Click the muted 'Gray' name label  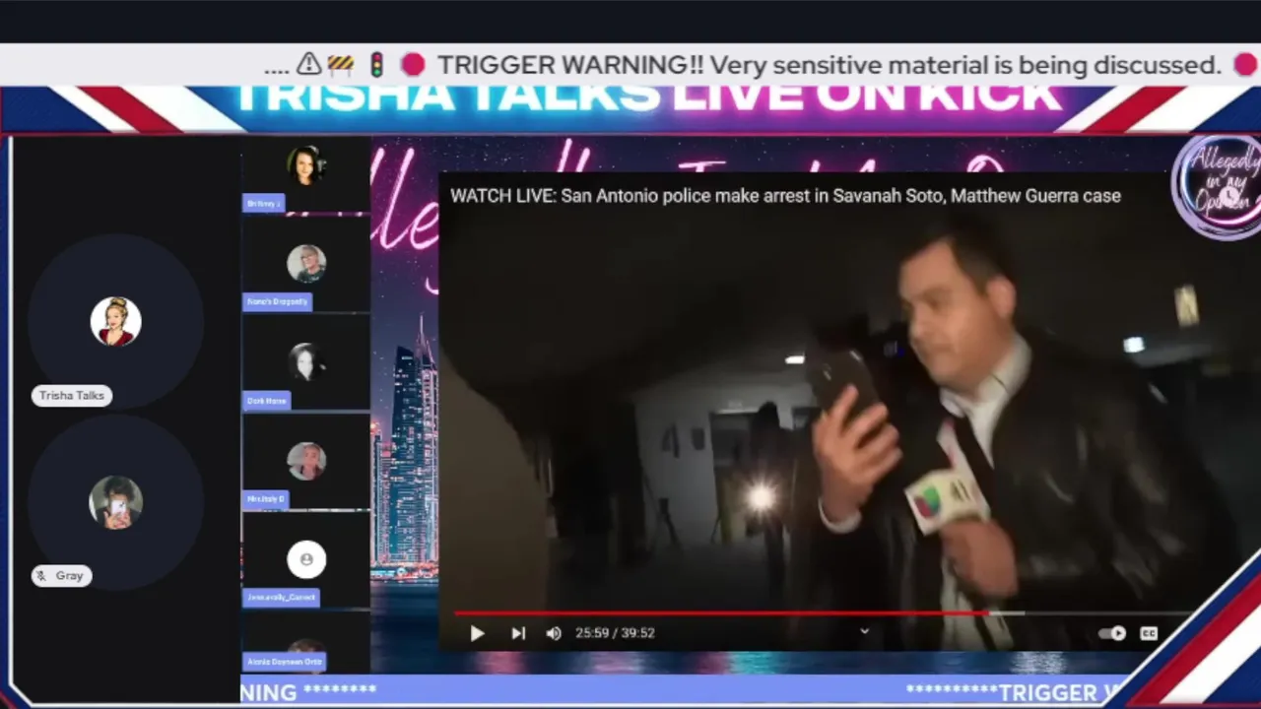62,575
